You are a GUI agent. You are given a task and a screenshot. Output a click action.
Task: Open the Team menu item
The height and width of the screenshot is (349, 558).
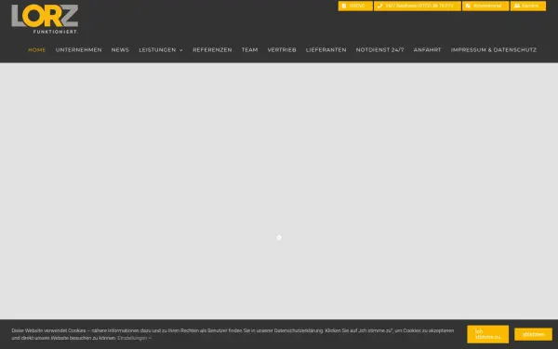249,50
